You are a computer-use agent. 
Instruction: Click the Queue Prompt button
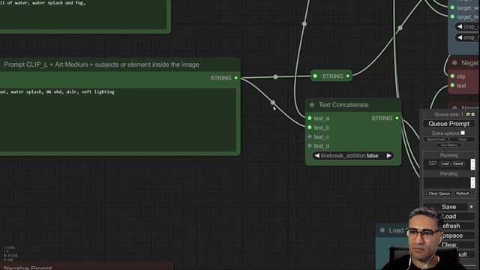(x=448, y=124)
